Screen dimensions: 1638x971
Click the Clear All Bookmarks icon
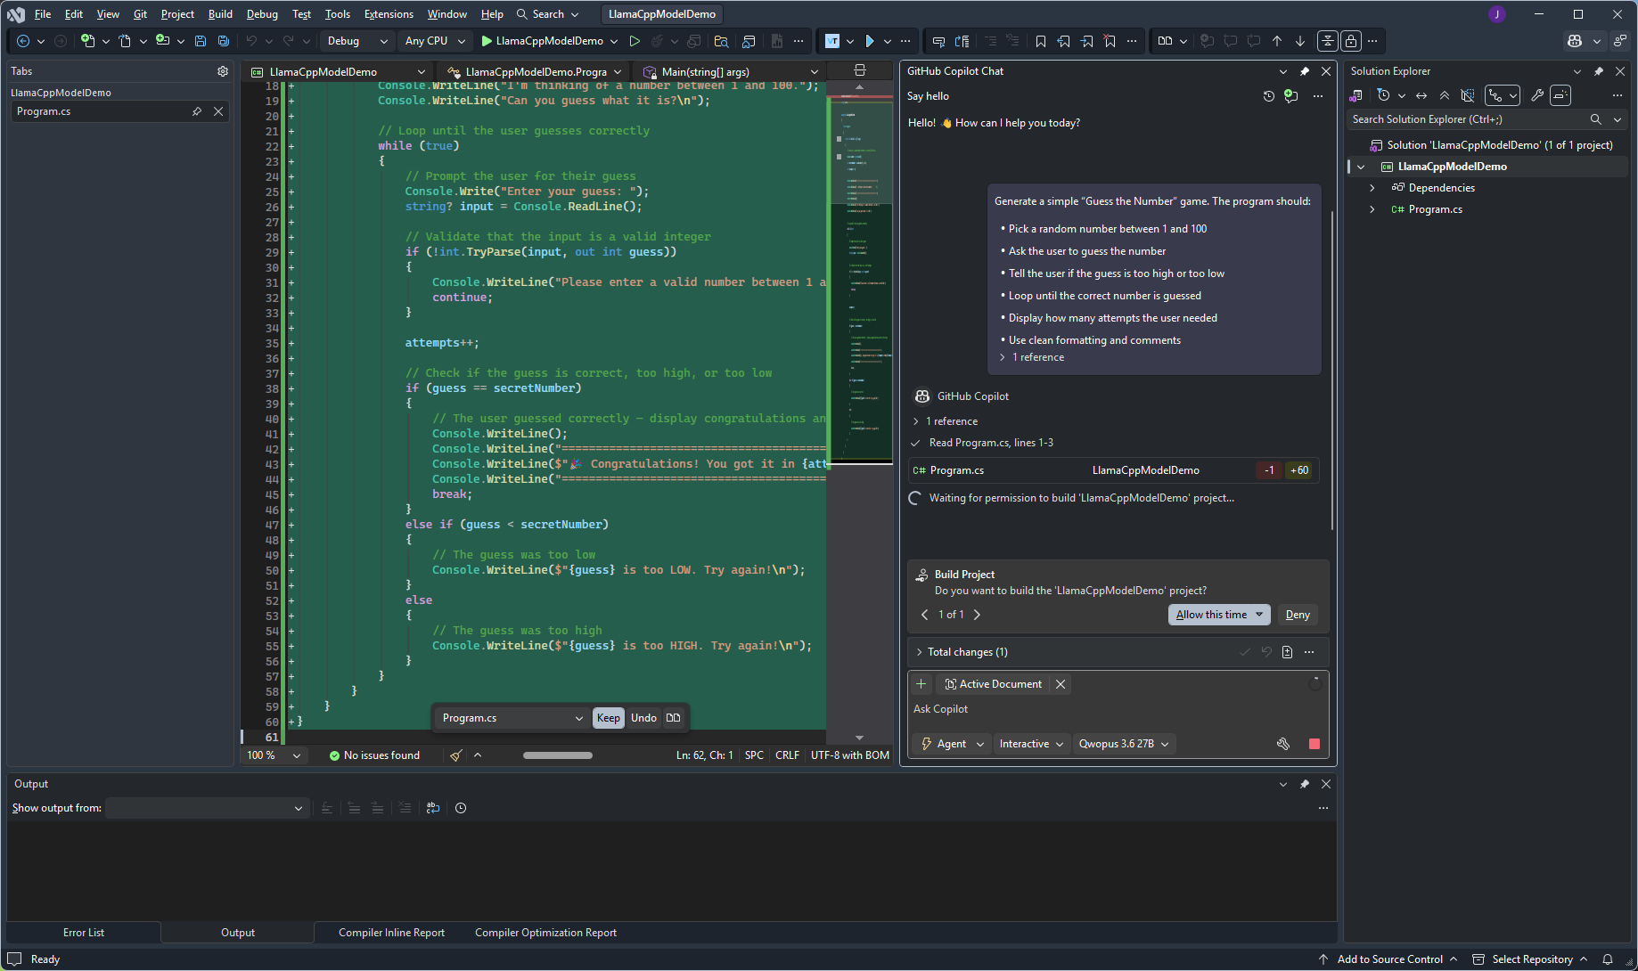click(x=1110, y=41)
